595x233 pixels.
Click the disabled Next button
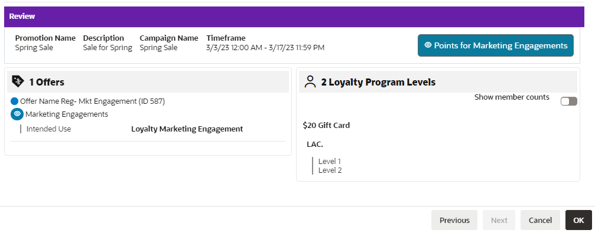pyautogui.click(x=499, y=220)
